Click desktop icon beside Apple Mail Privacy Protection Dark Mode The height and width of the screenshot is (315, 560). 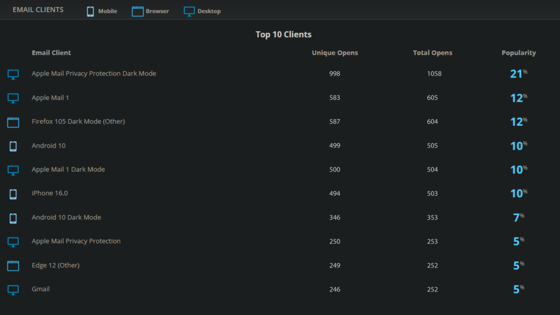(x=13, y=74)
